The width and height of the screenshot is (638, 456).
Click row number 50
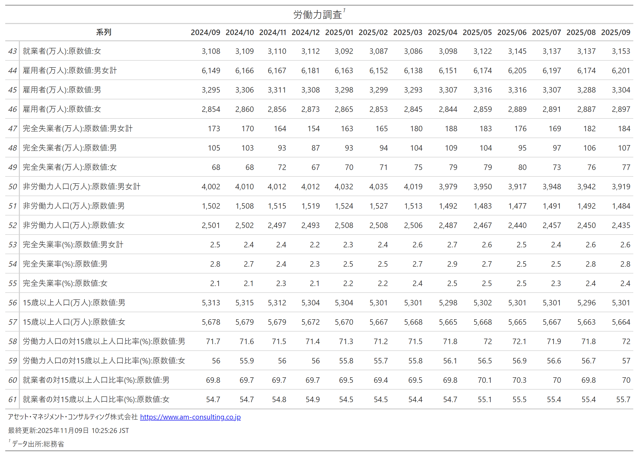[x=12, y=186]
